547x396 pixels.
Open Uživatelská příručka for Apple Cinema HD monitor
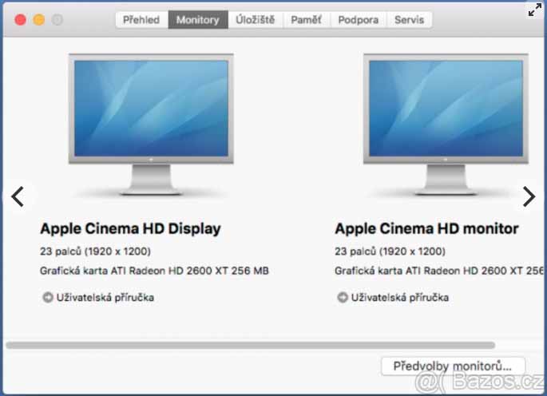pos(400,298)
